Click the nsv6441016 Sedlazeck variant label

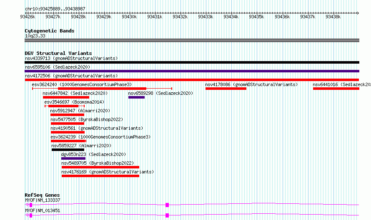coord(342,84)
